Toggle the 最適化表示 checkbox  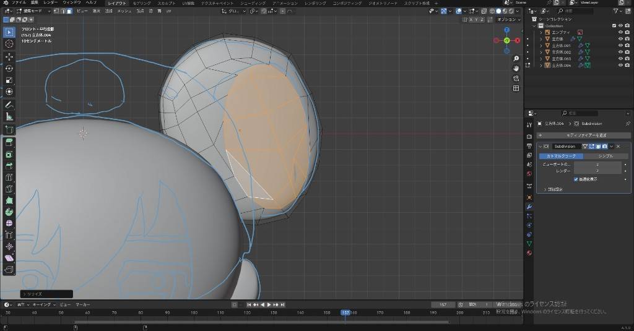[x=576, y=179]
